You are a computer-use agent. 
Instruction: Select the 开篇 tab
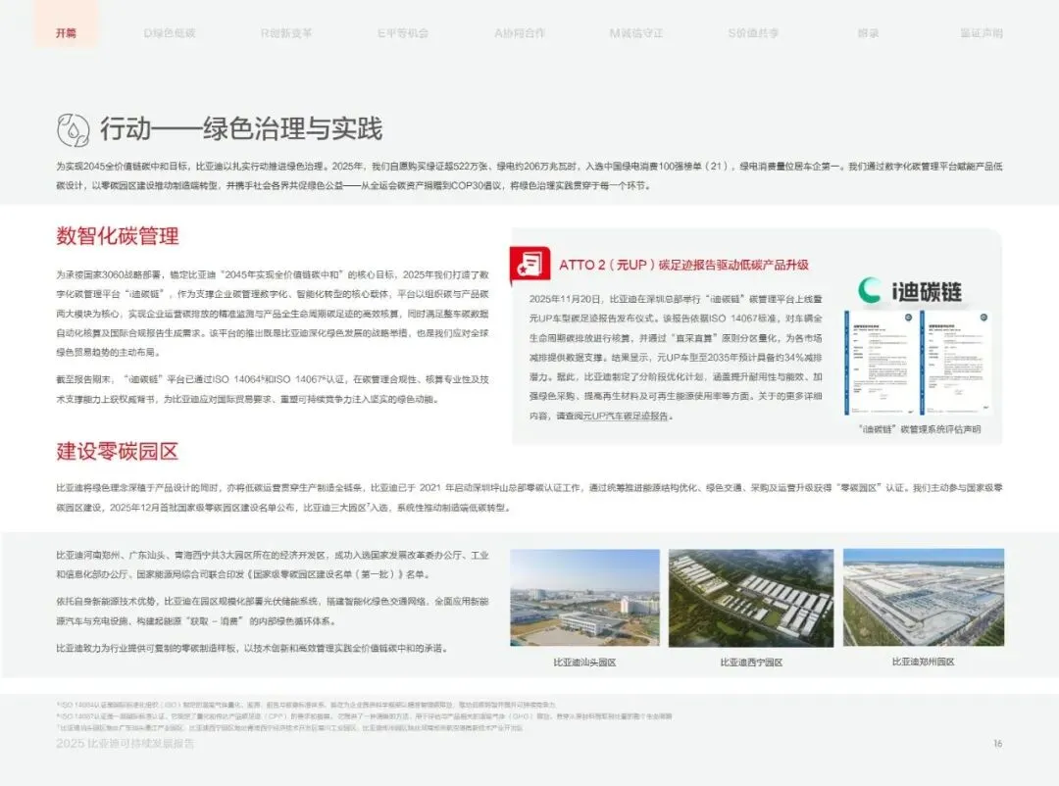tap(66, 33)
